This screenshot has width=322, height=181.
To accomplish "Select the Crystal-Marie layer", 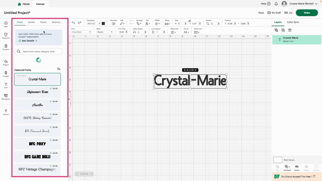I will tap(297, 40).
